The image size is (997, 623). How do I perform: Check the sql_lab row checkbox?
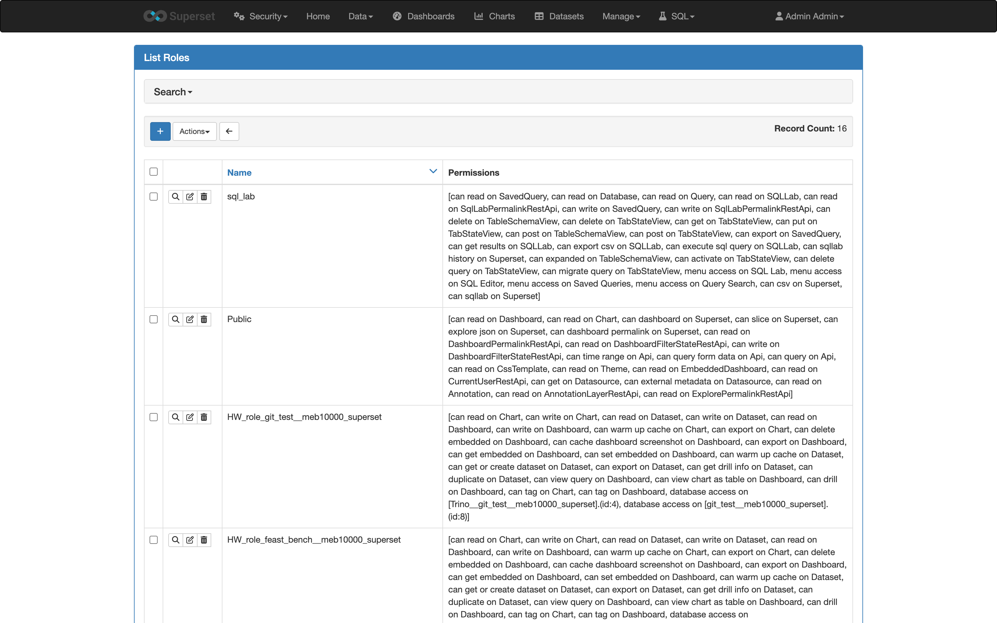[x=154, y=197]
